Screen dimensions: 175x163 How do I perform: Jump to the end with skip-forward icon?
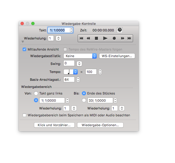pyautogui.click(x=129, y=38)
